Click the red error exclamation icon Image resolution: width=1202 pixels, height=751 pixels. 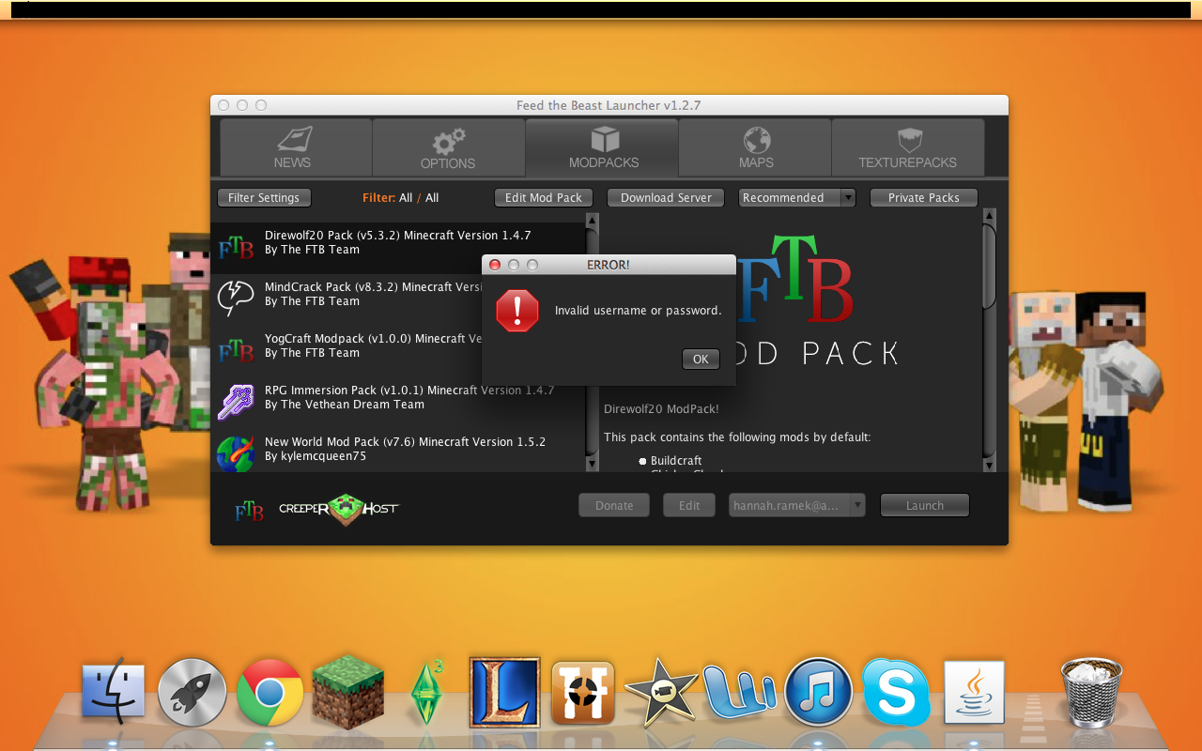(x=517, y=311)
